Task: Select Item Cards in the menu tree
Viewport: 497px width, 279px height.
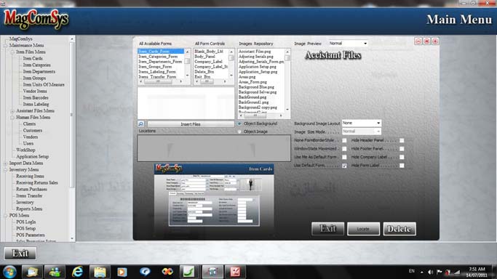Action: 33,59
